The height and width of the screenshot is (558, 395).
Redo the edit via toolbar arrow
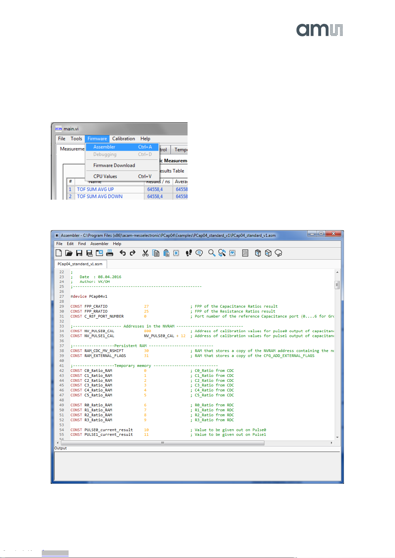coord(133,253)
